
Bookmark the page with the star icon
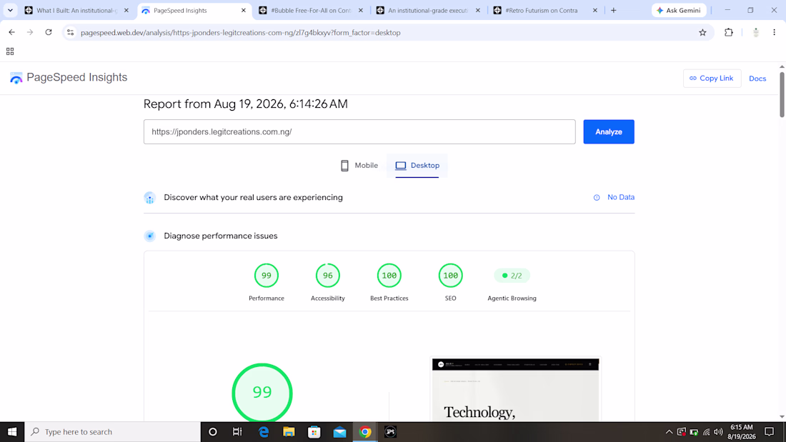[703, 33]
